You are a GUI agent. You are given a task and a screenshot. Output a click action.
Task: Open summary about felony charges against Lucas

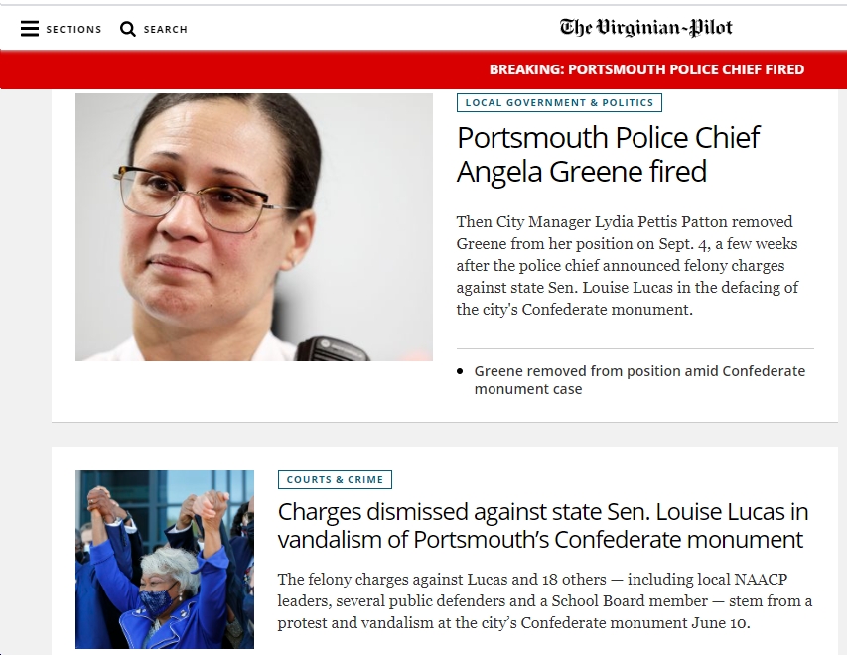point(545,601)
